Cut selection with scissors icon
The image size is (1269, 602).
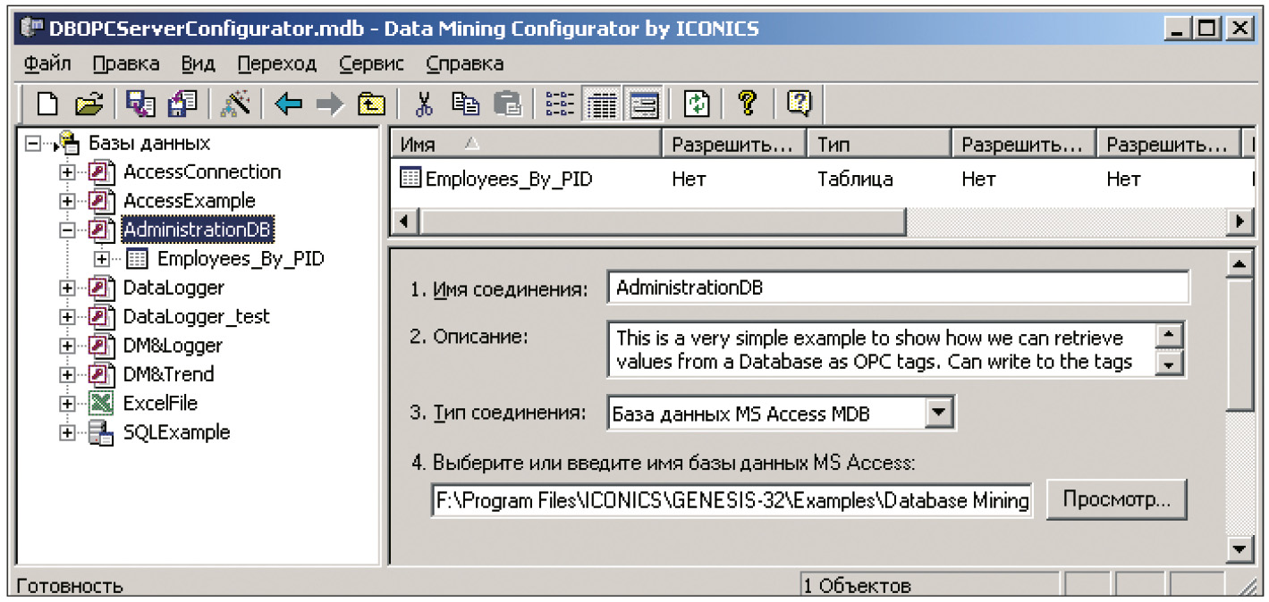424,105
